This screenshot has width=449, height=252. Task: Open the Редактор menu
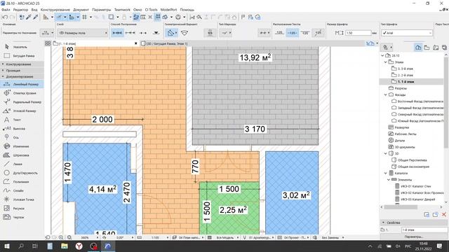coord(20,10)
